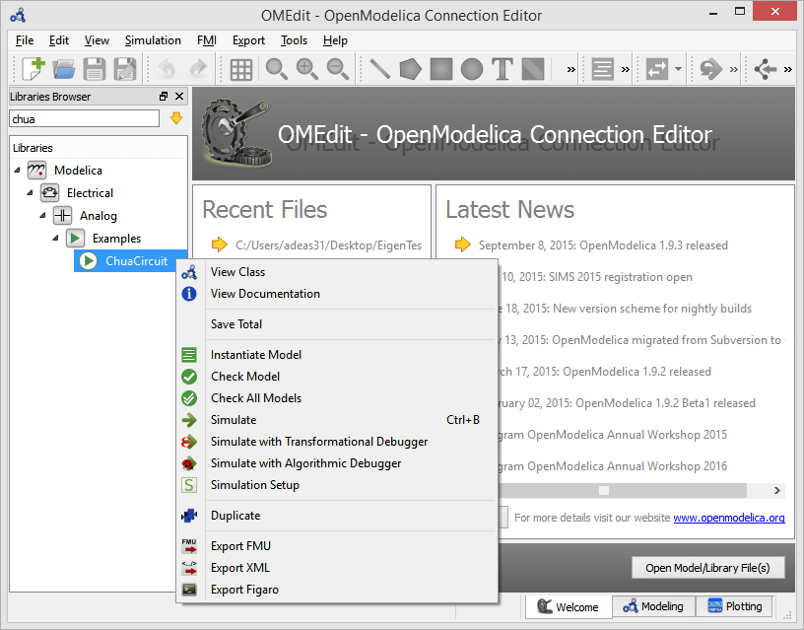The width and height of the screenshot is (804, 630).
Task: Select the Polygon drawing tool
Action: tap(408, 68)
